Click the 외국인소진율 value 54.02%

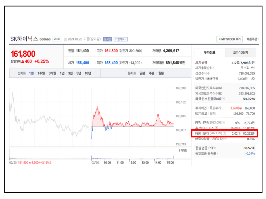tap(249, 99)
